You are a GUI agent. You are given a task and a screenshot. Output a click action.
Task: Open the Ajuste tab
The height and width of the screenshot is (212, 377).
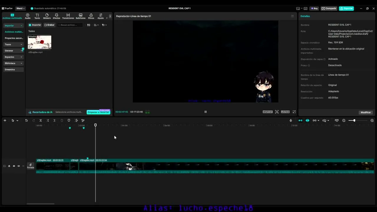[101, 16]
